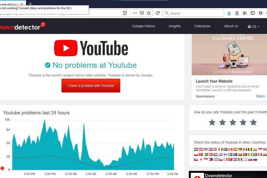Select the India flag
Screen dimensions: 267x178
[255, 149]
